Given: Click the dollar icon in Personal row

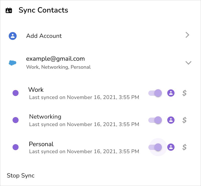Looking at the screenshot, I should 184,147.
